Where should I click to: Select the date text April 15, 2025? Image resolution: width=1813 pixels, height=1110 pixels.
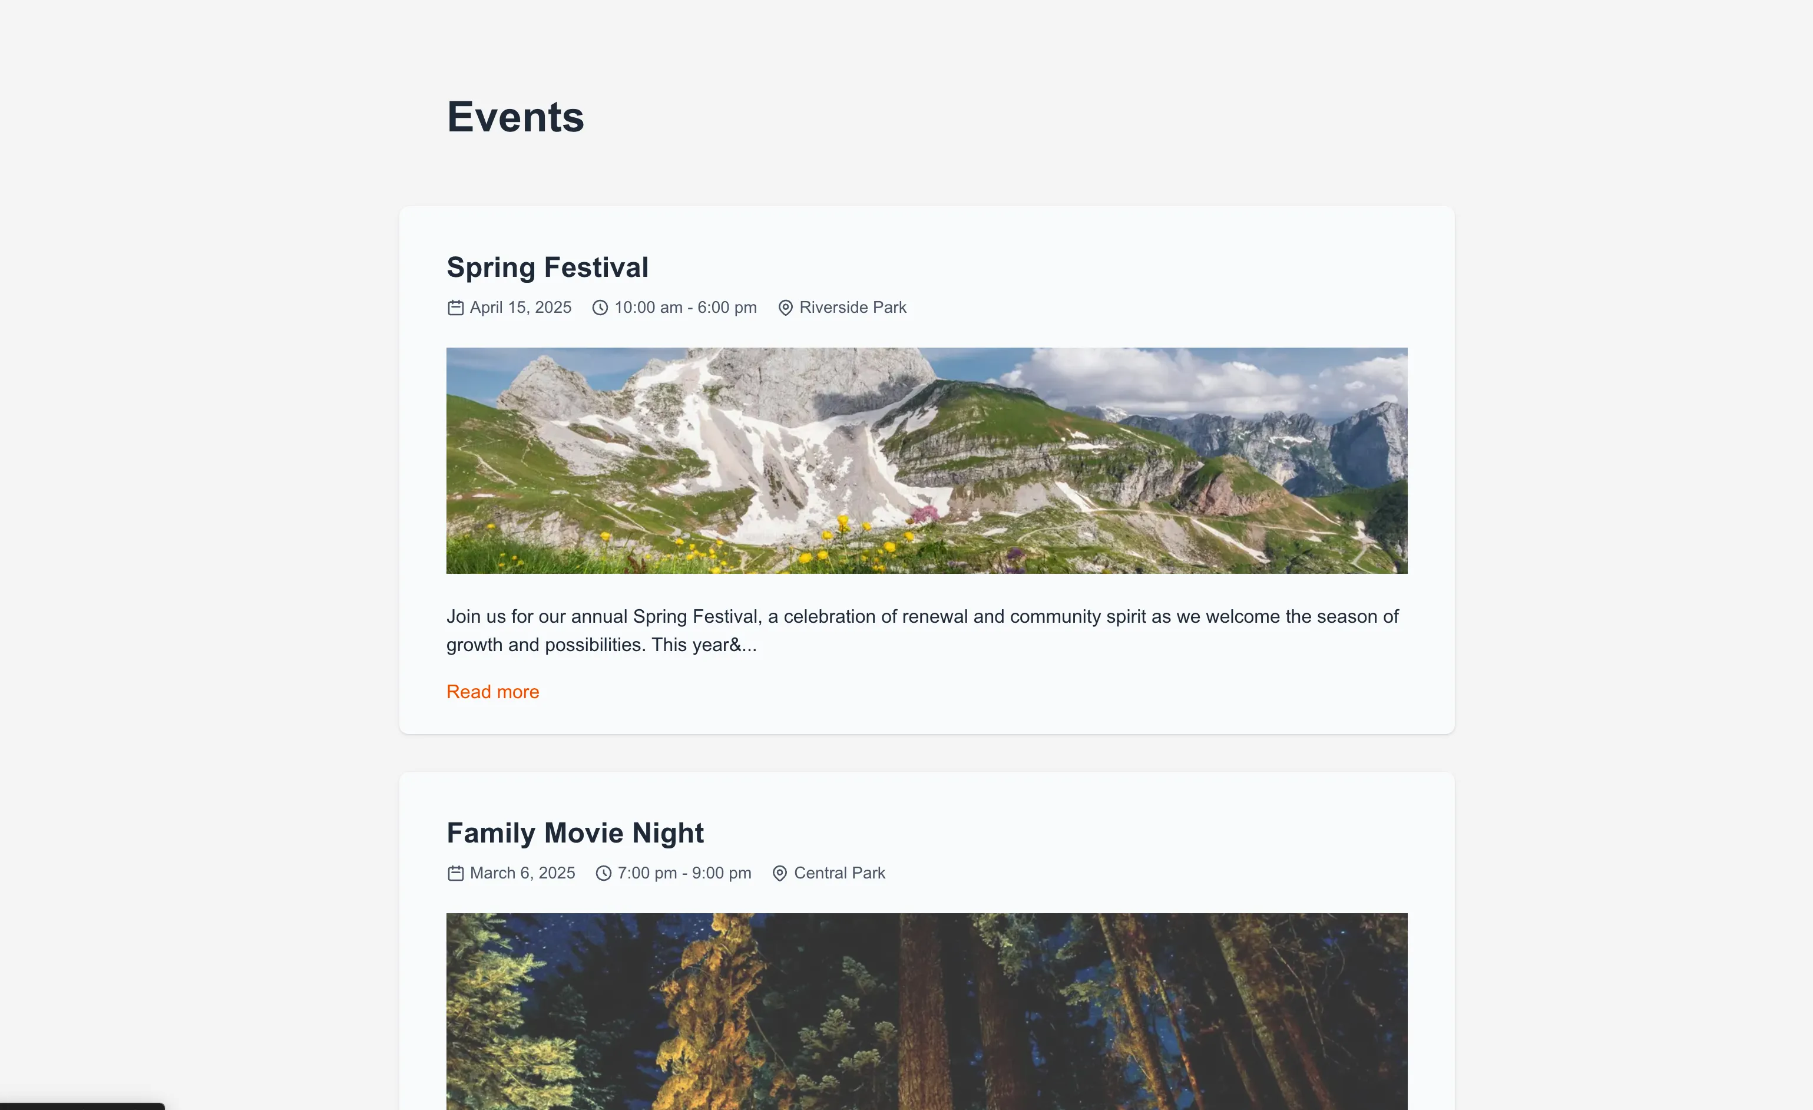pyautogui.click(x=520, y=307)
